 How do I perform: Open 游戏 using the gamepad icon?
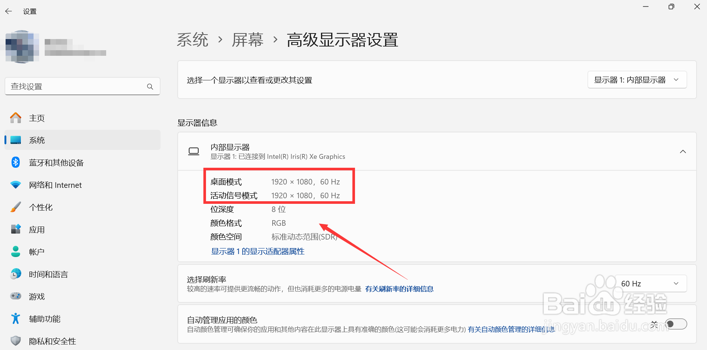(15, 296)
